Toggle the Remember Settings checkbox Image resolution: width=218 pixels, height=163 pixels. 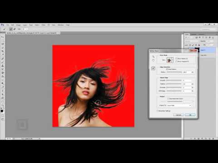point(158,111)
